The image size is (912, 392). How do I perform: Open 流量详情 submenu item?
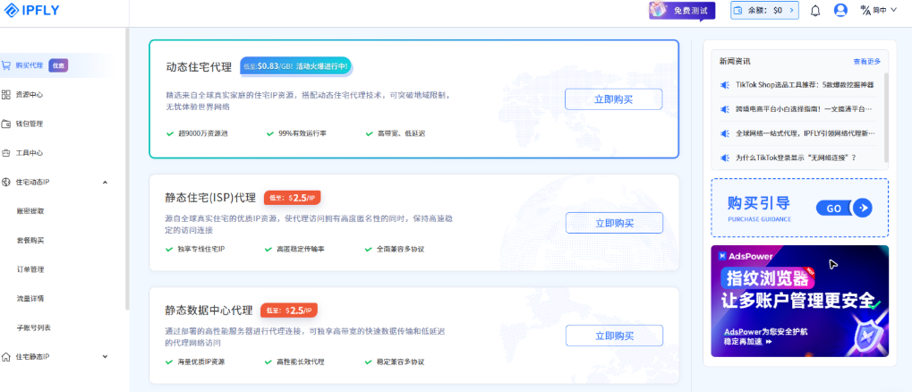tap(30, 298)
